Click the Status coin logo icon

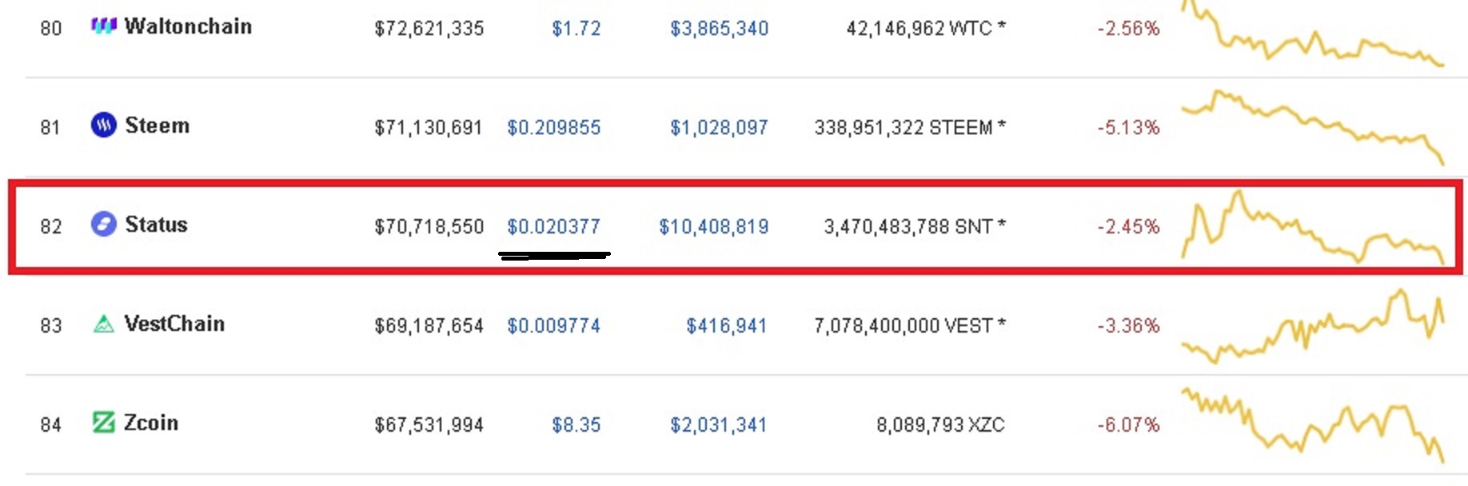104,224
